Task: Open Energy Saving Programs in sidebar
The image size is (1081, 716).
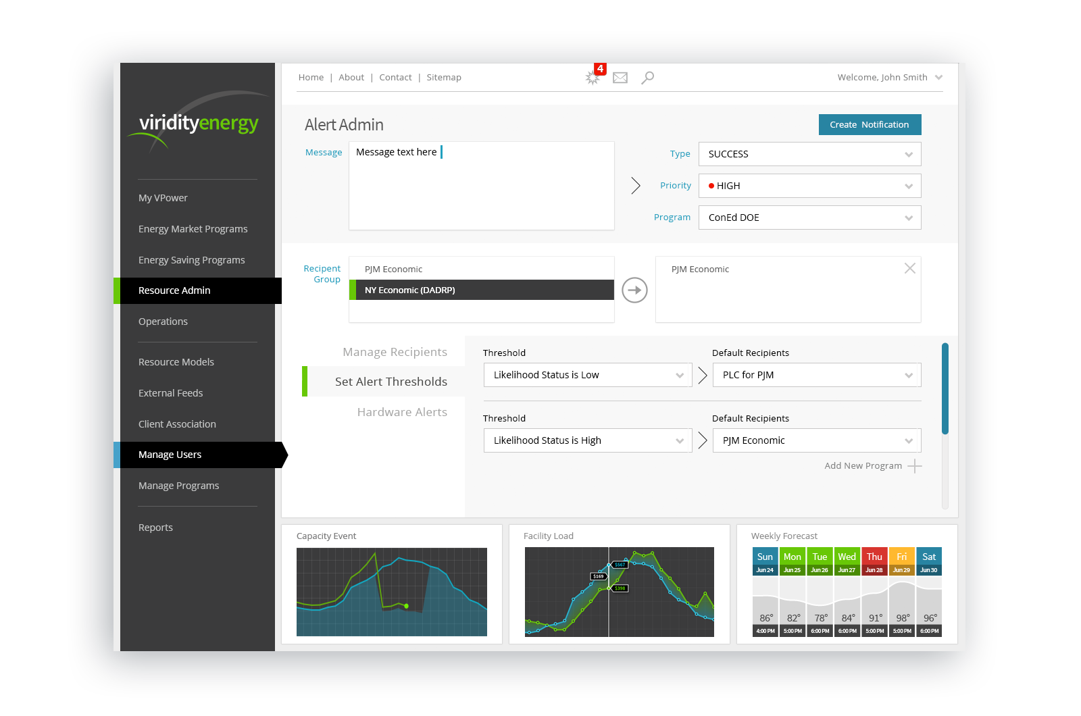Action: [191, 260]
